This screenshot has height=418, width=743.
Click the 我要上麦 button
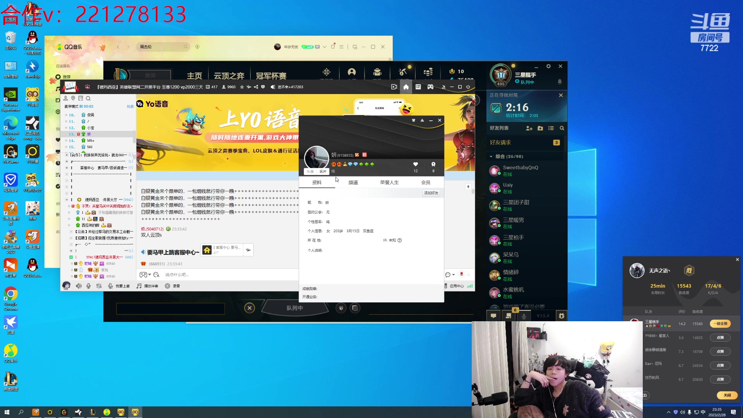119,286
